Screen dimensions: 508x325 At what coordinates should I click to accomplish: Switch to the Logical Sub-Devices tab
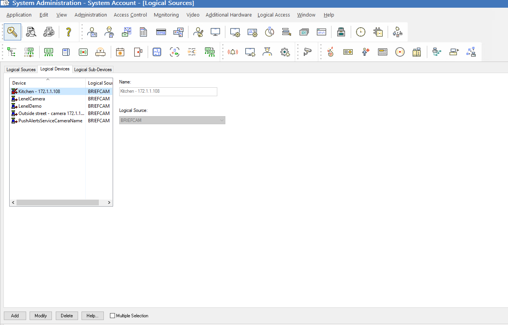[93, 70]
